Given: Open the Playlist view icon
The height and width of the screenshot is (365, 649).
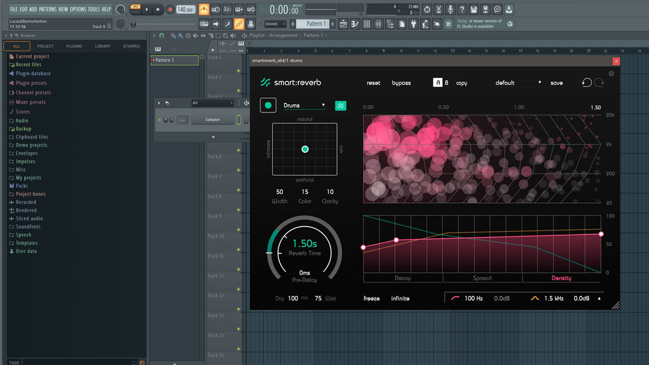Looking at the screenshot, I should (x=344, y=24).
